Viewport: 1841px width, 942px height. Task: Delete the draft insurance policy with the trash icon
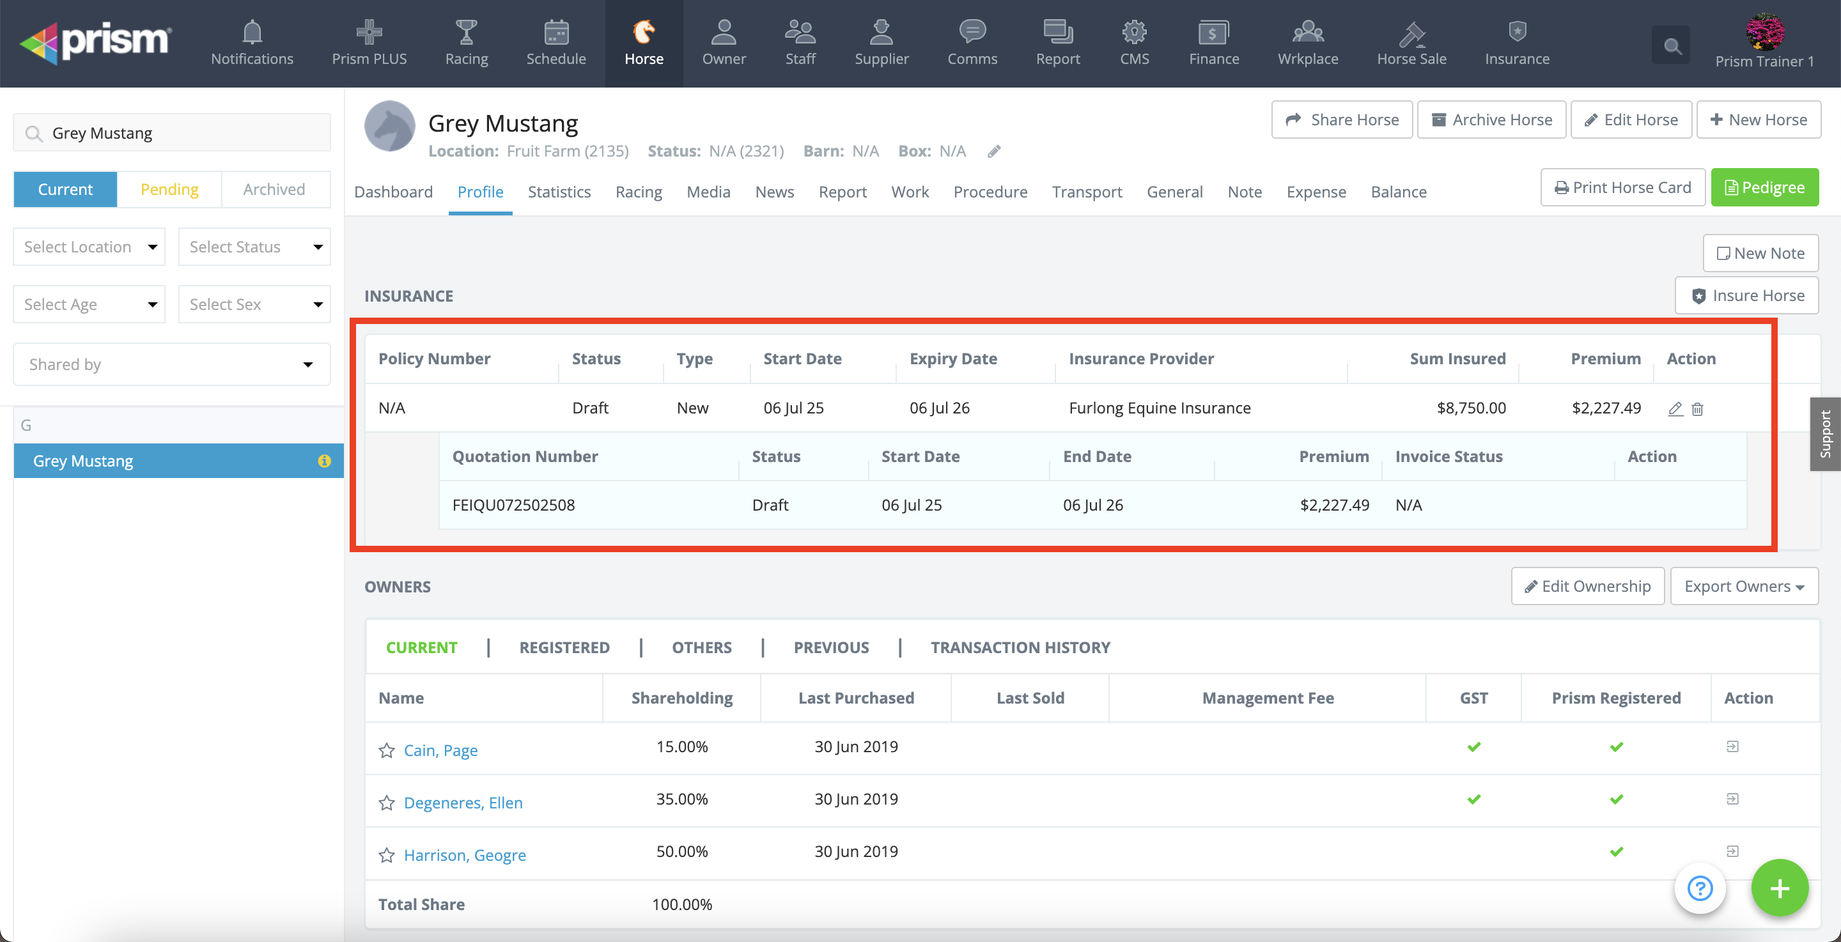1697,409
